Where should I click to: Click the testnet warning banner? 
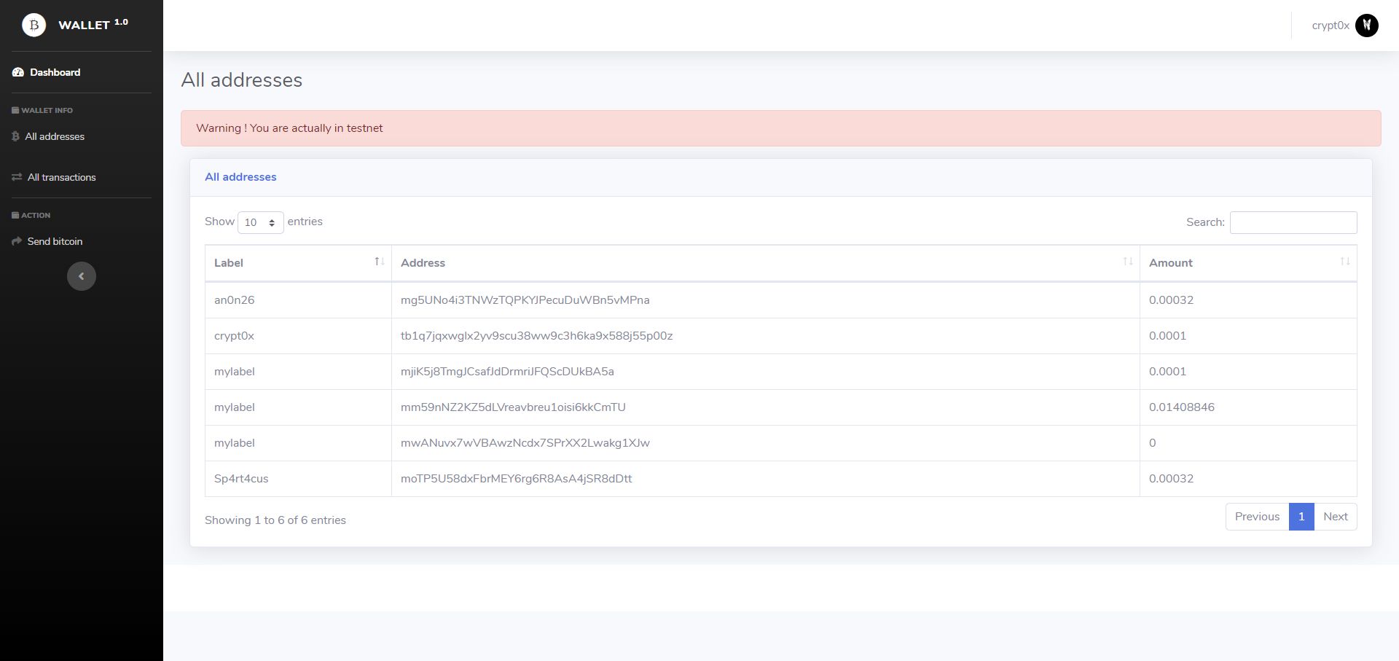tap(780, 128)
